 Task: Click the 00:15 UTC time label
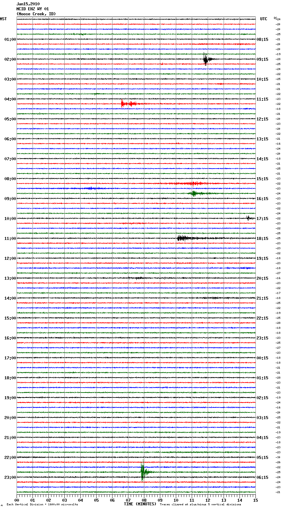point(262,358)
